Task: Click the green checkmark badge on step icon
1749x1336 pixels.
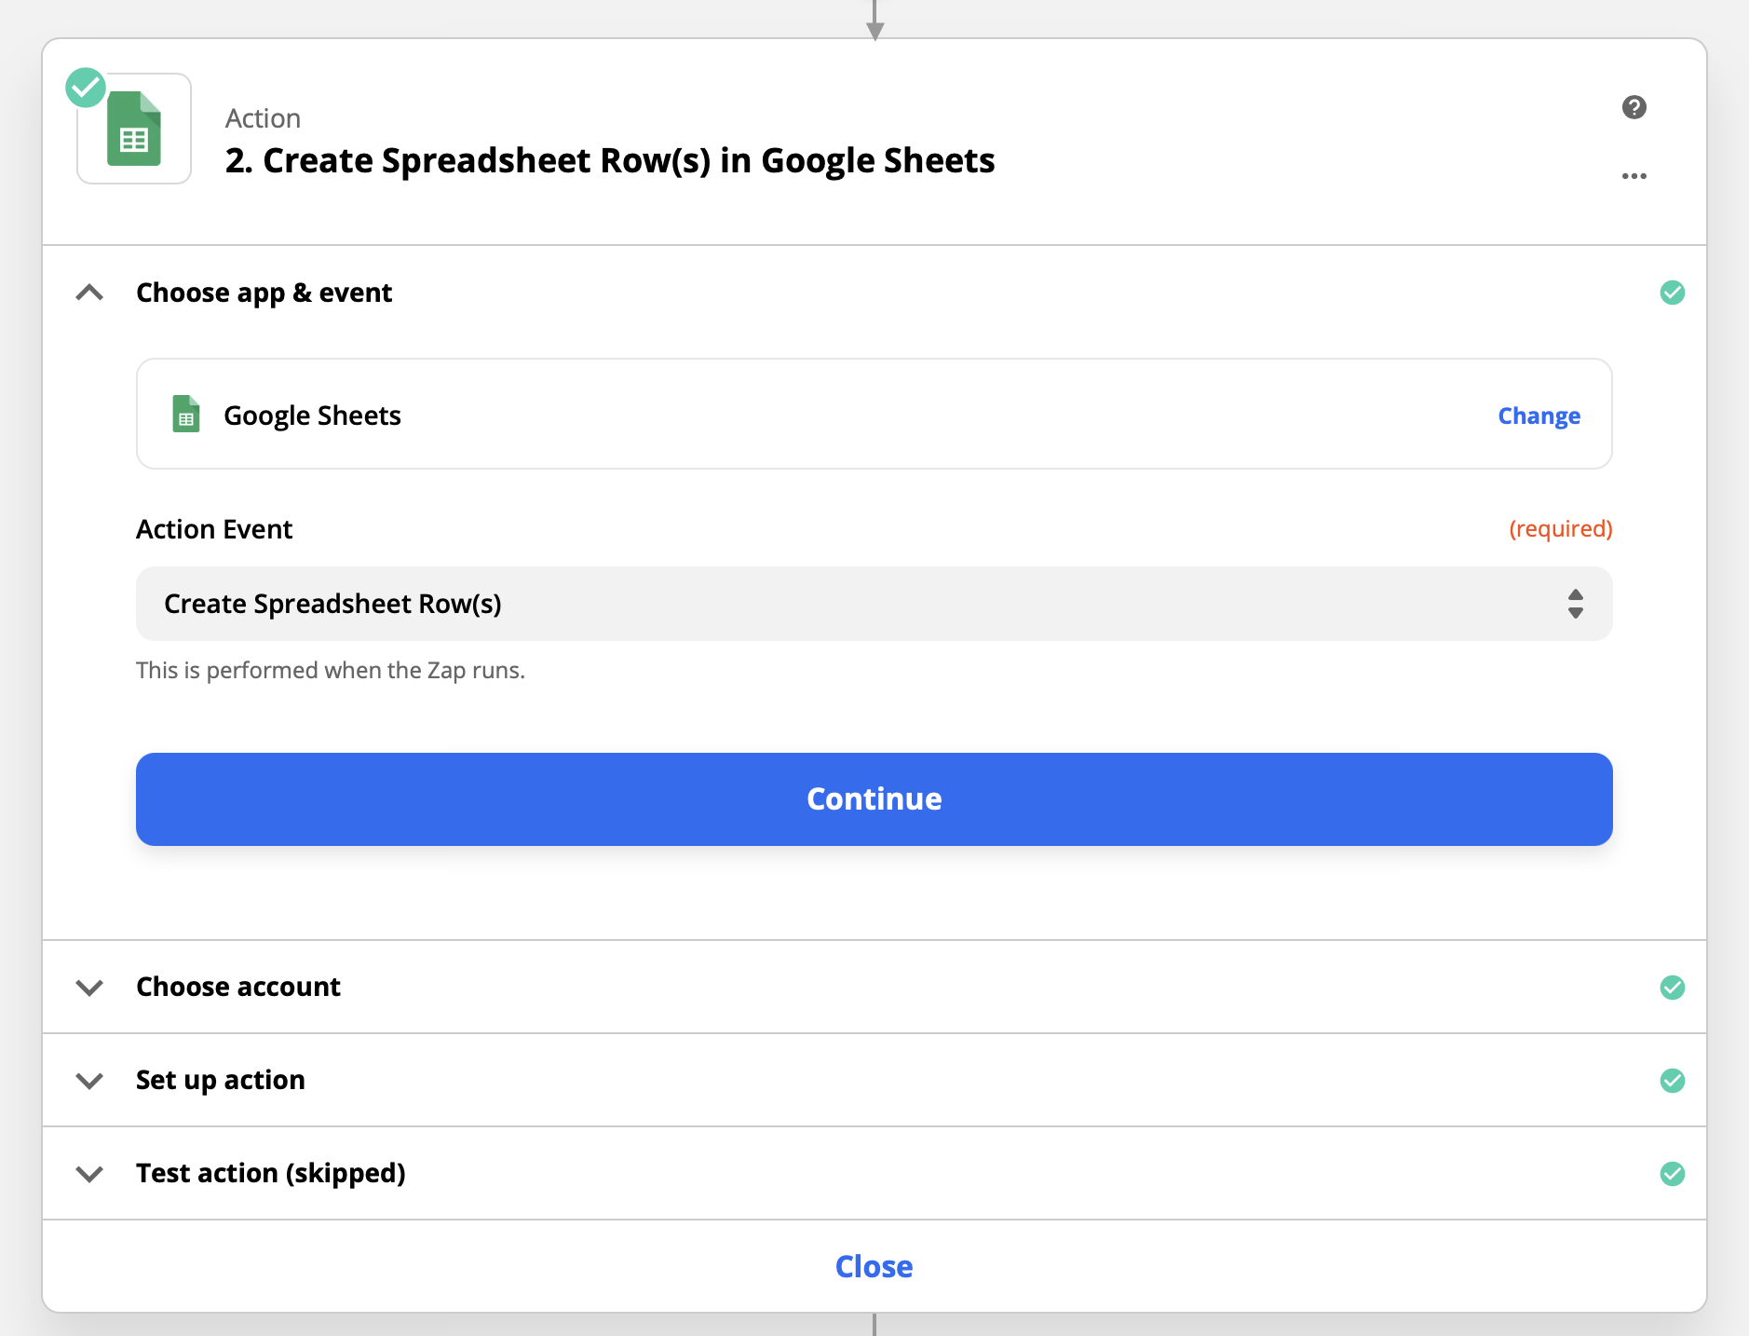Action: (x=86, y=88)
